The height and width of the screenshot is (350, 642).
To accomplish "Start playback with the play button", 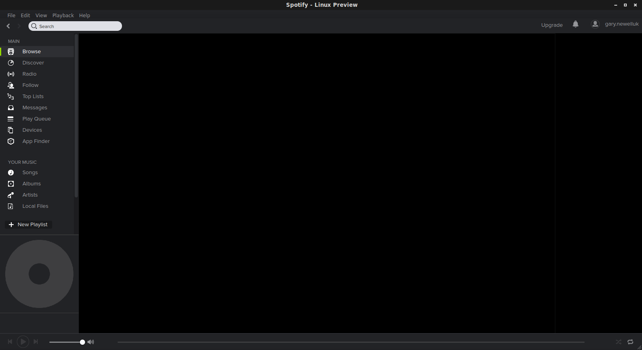I will [23, 342].
